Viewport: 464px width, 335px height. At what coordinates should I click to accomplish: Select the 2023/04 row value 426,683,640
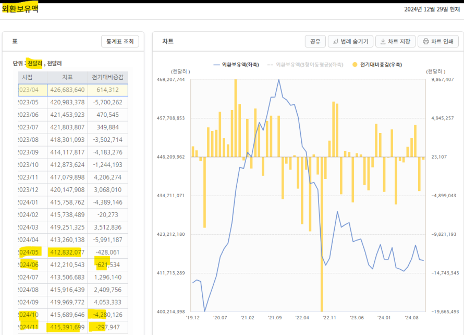tap(67, 90)
